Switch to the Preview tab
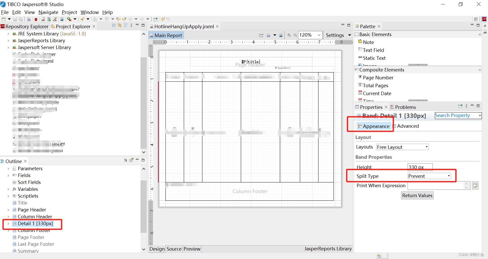Screen dimensions: 488x259 pos(192,249)
